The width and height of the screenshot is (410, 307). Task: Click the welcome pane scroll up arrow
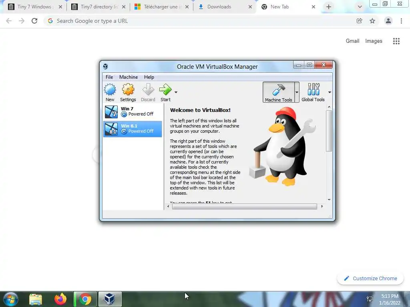pos(329,107)
